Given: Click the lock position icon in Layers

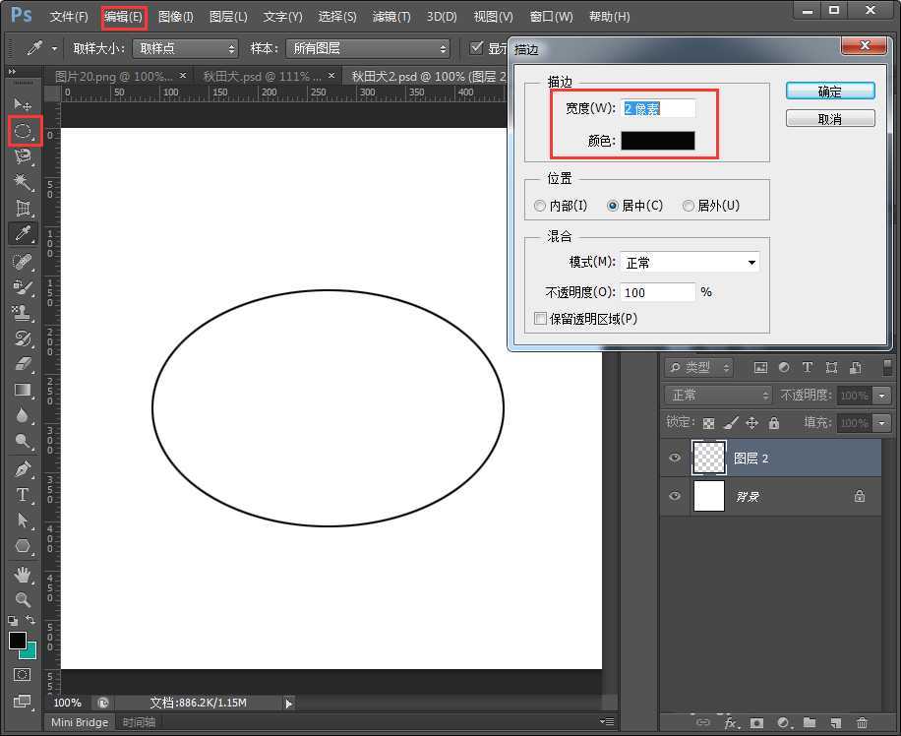Looking at the screenshot, I should 751,423.
